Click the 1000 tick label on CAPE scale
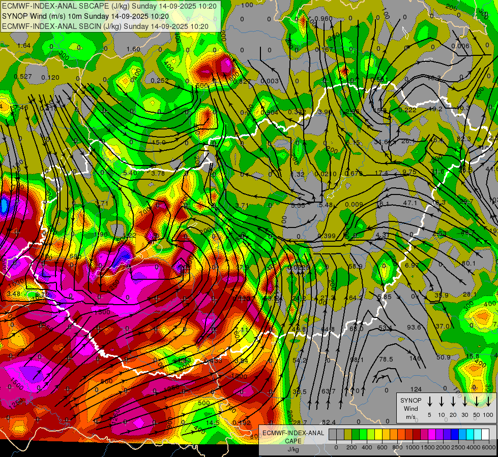498x457 pixels. tap(413, 447)
